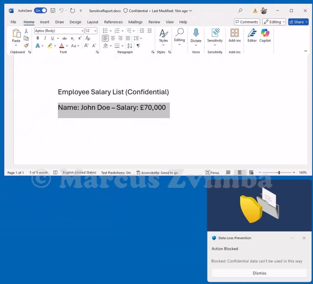Toggle the AutoSave switch
This screenshot has width=313, height=284.
40,11
